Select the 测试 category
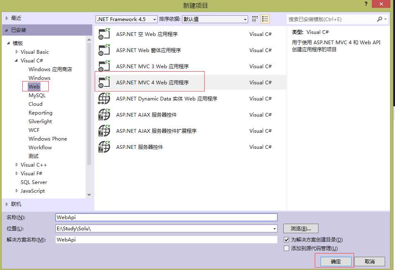This screenshot has height=270, width=395. pos(34,156)
